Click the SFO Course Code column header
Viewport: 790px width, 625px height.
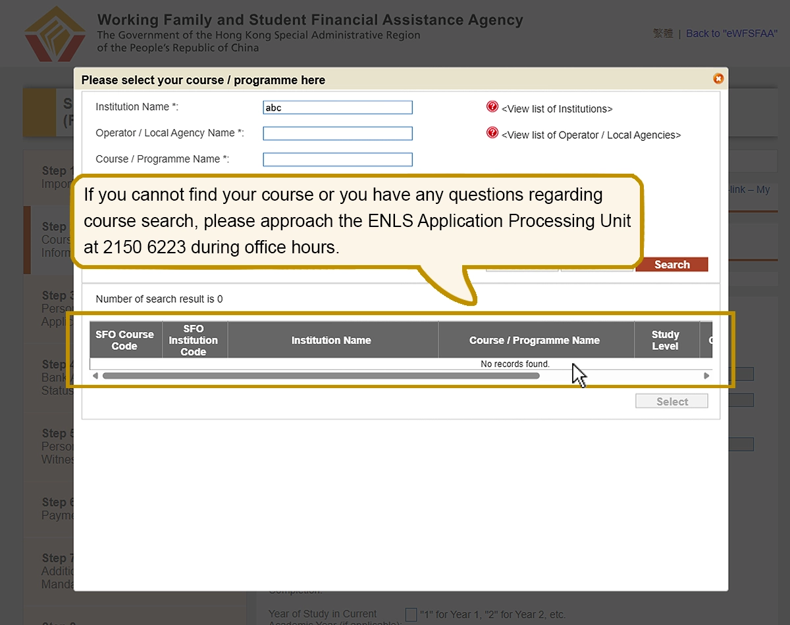pos(125,340)
